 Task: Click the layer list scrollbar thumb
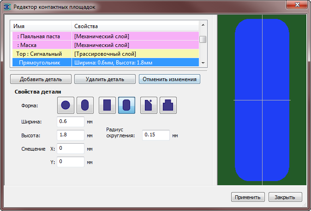click(203, 39)
